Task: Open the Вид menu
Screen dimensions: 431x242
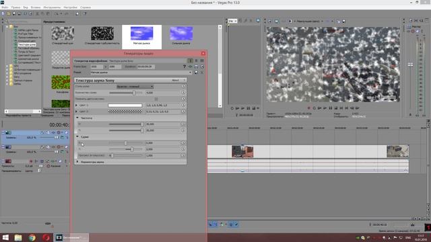Action: point(26,7)
